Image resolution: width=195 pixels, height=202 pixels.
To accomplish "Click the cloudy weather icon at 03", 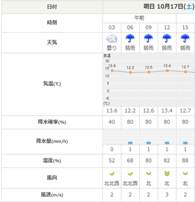I will 112,38.
